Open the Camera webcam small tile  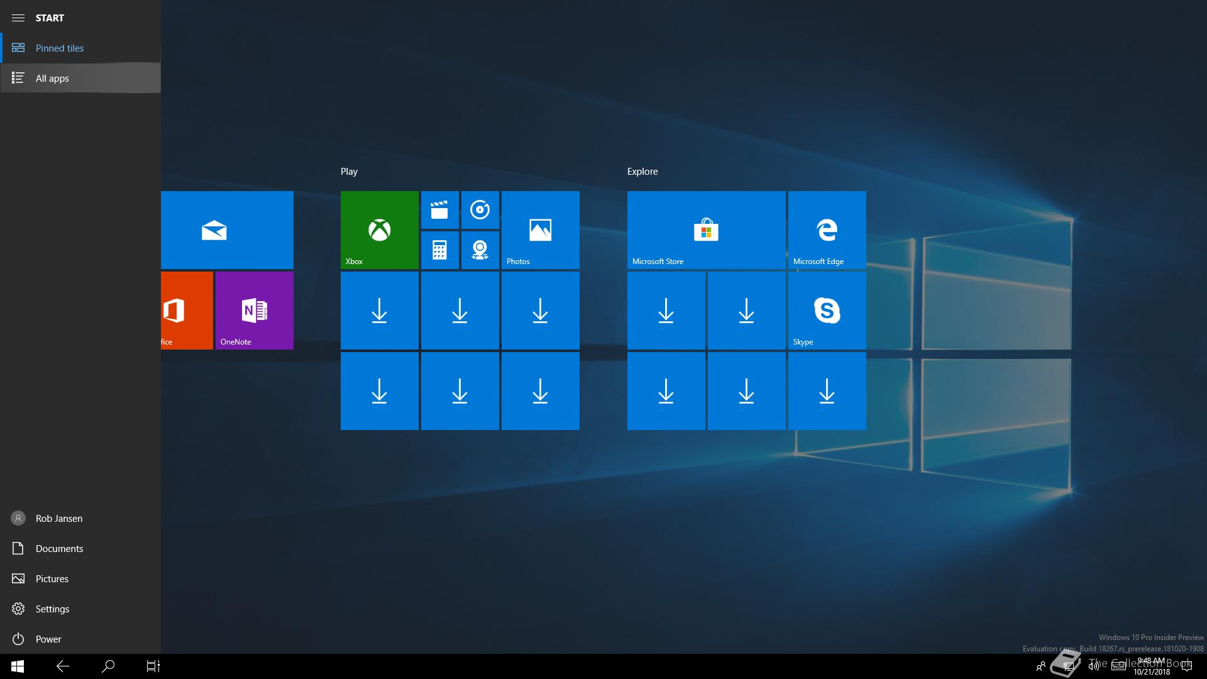pos(480,250)
